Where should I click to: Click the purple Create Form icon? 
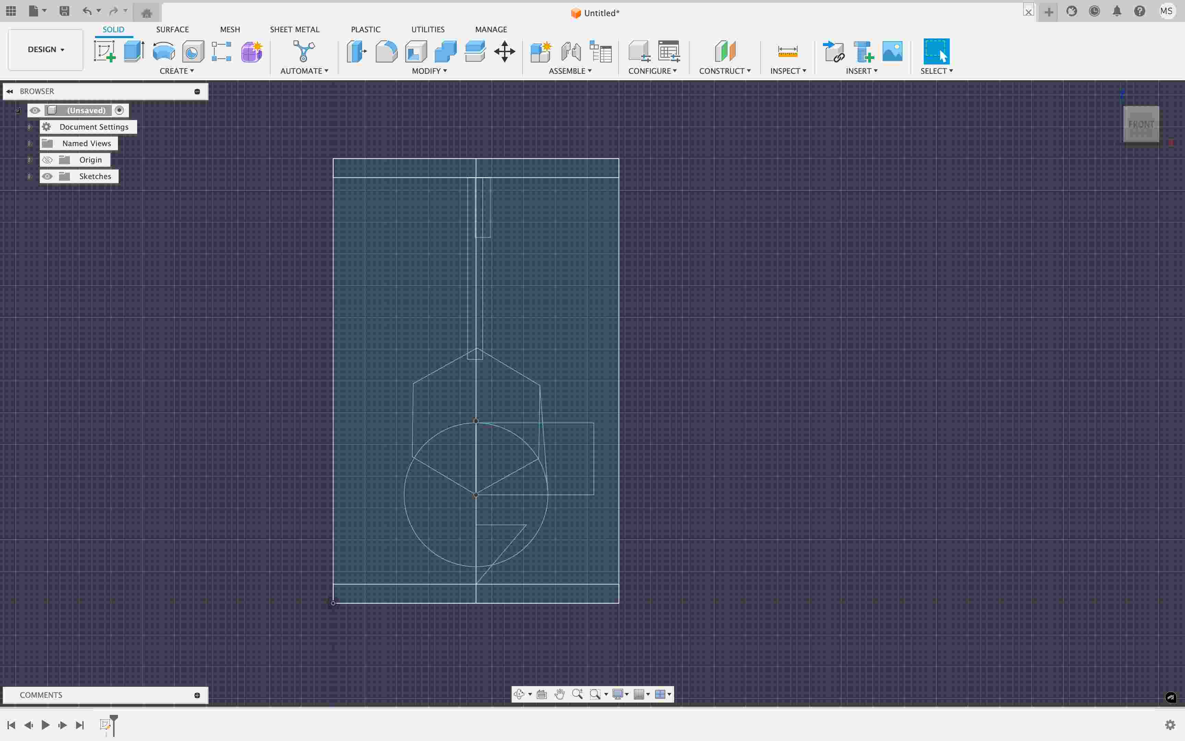tap(252, 51)
